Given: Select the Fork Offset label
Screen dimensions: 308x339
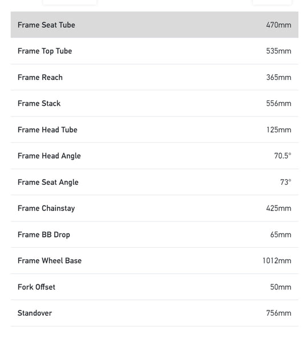Looking at the screenshot, I should 37,287.
